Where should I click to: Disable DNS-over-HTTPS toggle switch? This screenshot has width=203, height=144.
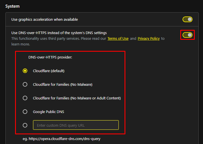coord(187,35)
